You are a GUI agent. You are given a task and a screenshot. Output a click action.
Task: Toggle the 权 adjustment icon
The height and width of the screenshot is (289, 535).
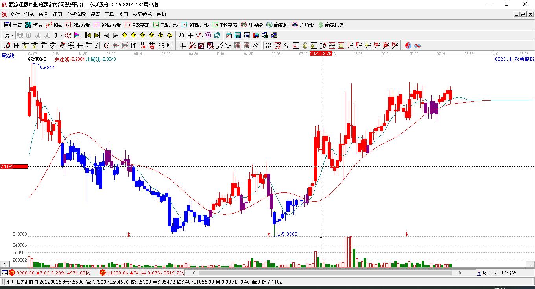[x=68, y=35]
